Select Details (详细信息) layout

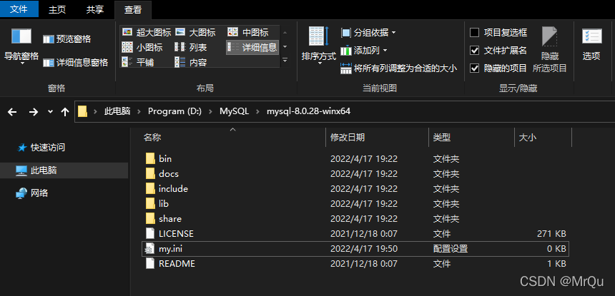[252, 48]
